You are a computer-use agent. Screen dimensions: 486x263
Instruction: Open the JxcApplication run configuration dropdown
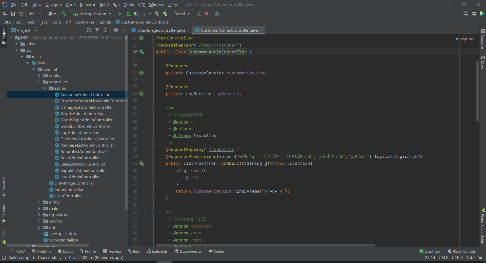click(92, 14)
